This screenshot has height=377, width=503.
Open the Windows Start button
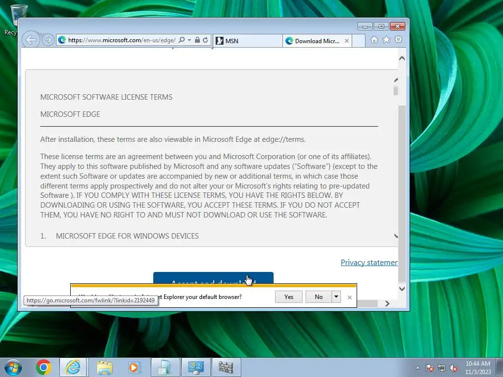(x=13, y=367)
